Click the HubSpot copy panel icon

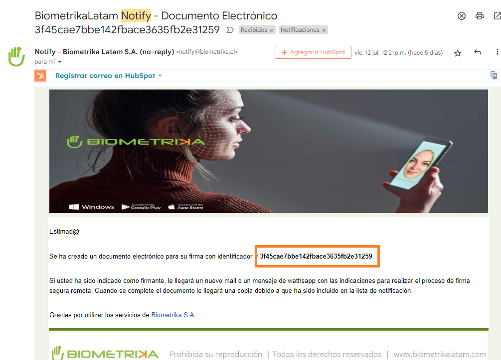tap(494, 76)
